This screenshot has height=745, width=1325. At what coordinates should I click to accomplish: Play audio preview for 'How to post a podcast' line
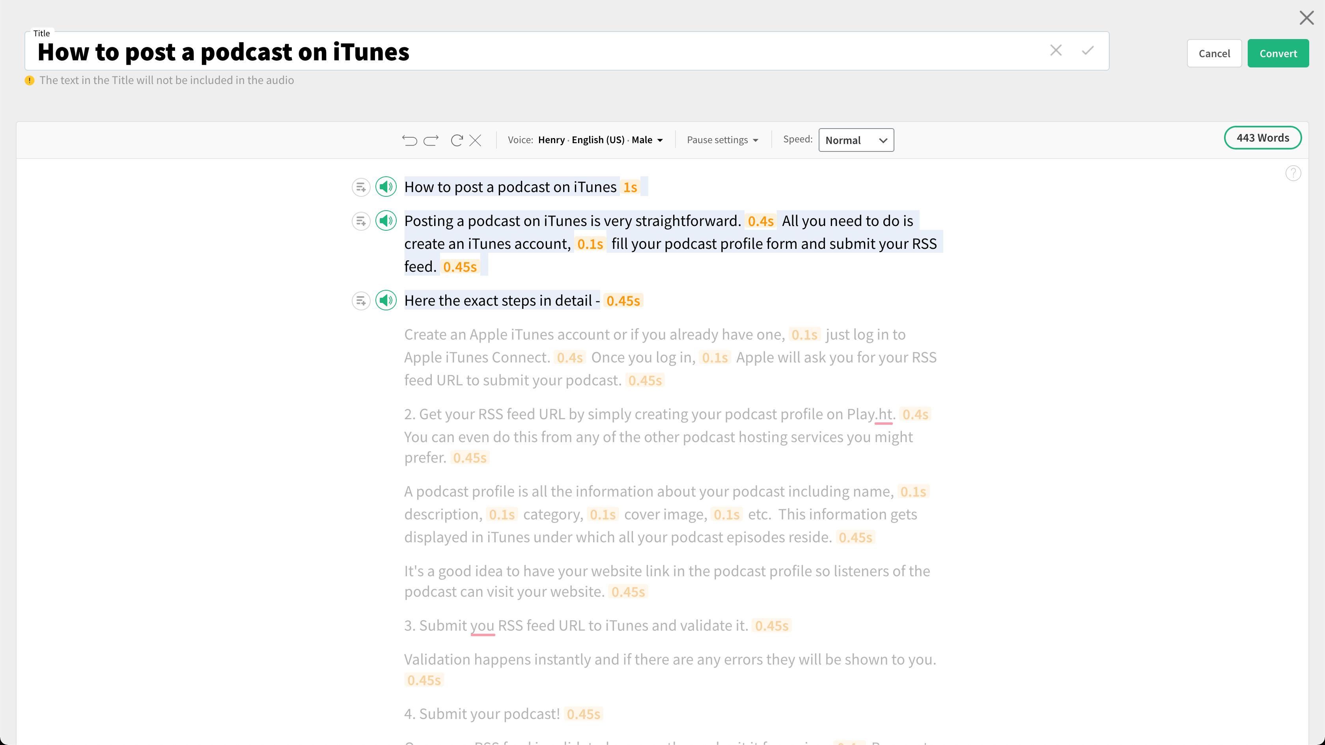pos(386,187)
